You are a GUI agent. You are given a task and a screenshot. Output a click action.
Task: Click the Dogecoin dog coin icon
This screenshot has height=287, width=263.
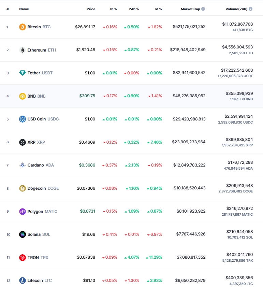pyautogui.click(x=22, y=188)
